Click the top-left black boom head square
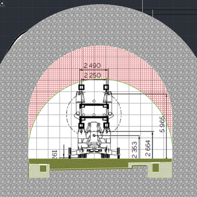 tap(81, 87)
